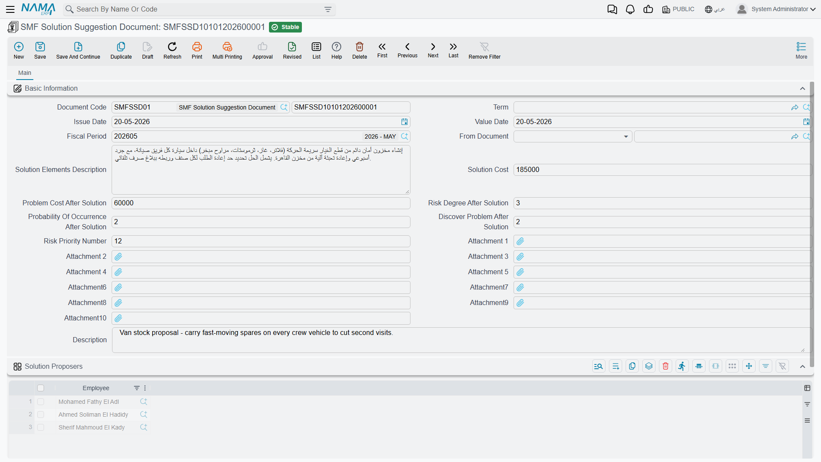Open Value Date calendar picker
This screenshot has height=462, width=821.
click(806, 122)
